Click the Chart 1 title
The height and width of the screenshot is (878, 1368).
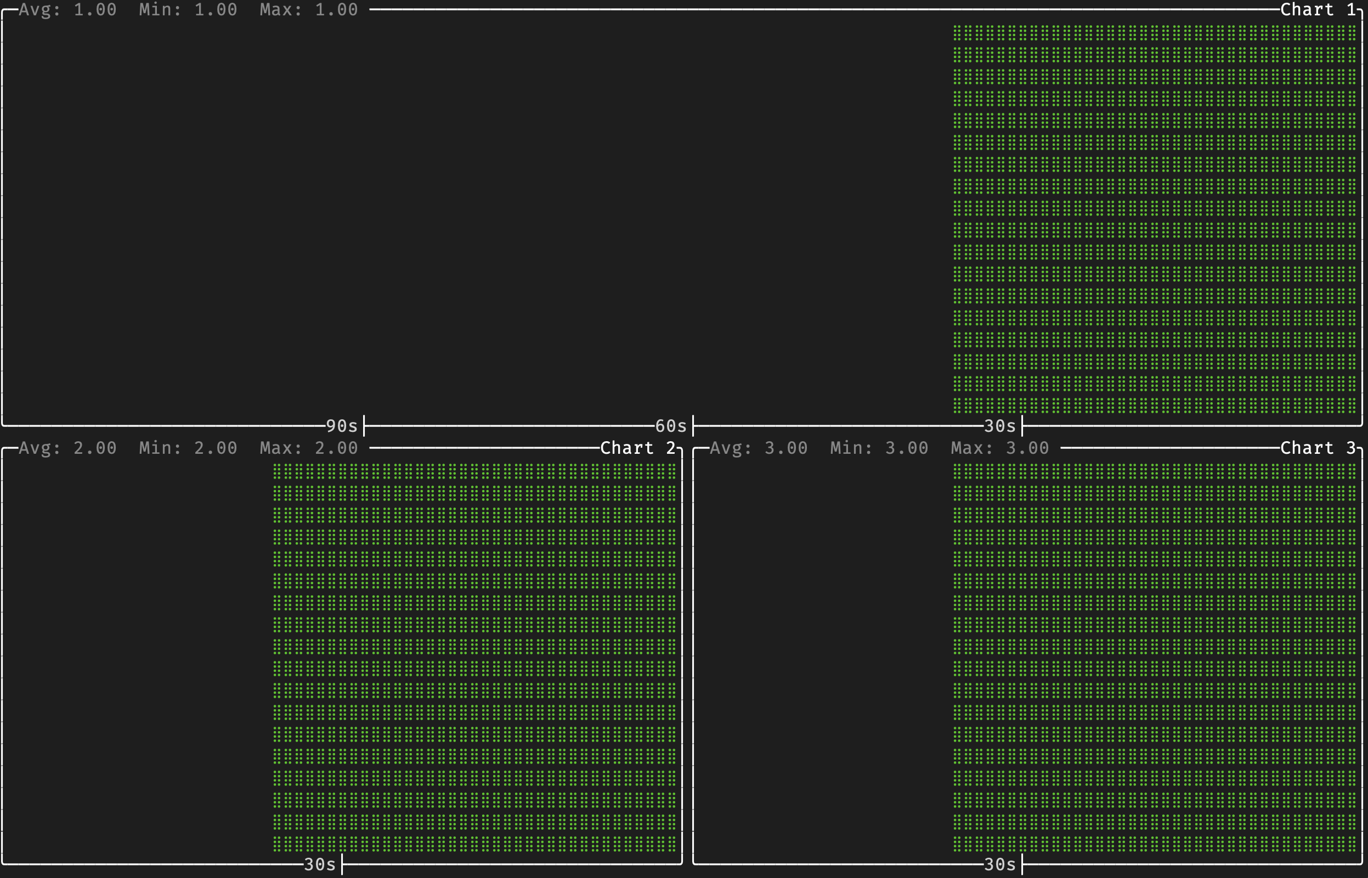[x=1318, y=10]
